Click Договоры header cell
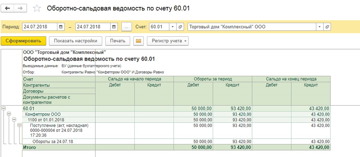The width and height of the screenshot is (360, 157). click(59, 91)
